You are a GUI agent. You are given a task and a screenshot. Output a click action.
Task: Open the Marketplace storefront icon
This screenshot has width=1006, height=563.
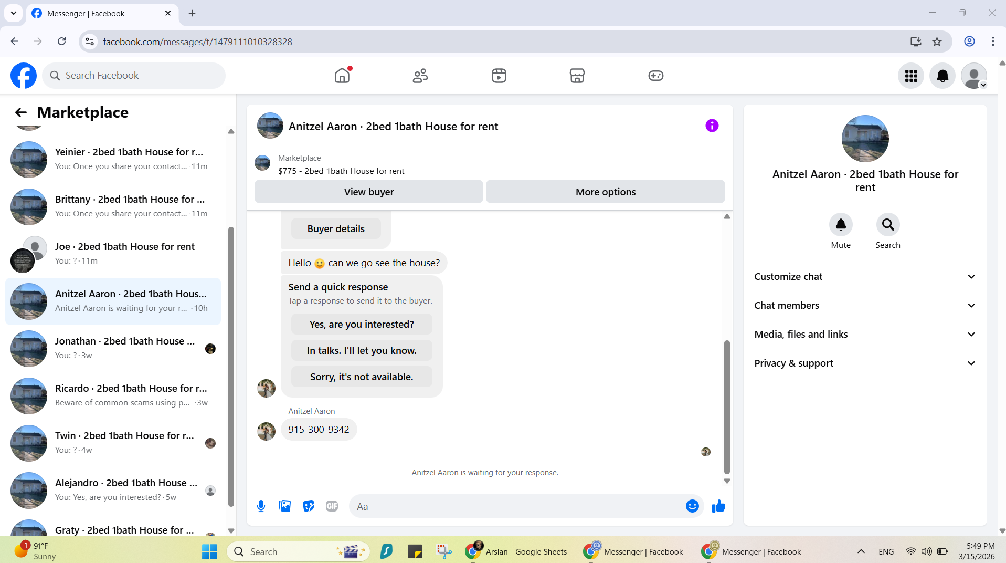pos(577,76)
